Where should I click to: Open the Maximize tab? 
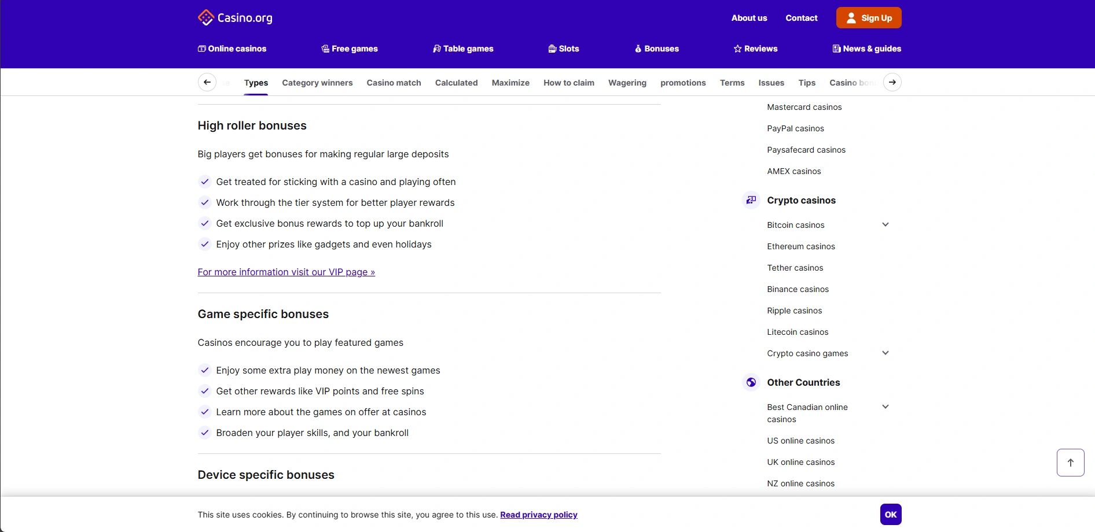510,83
